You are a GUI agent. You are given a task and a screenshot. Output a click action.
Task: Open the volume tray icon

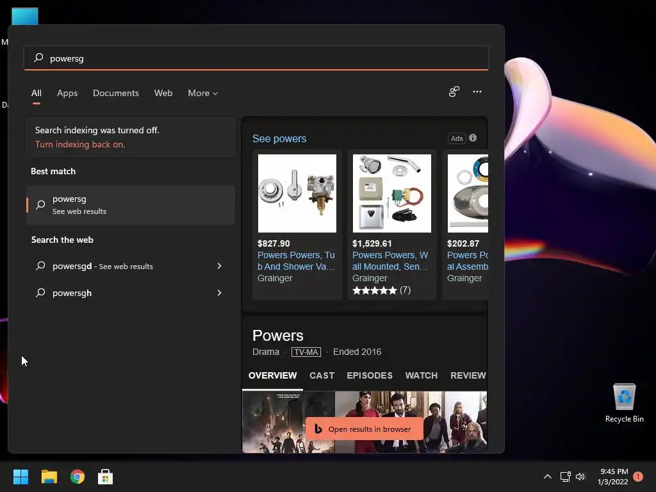pyautogui.click(x=580, y=477)
